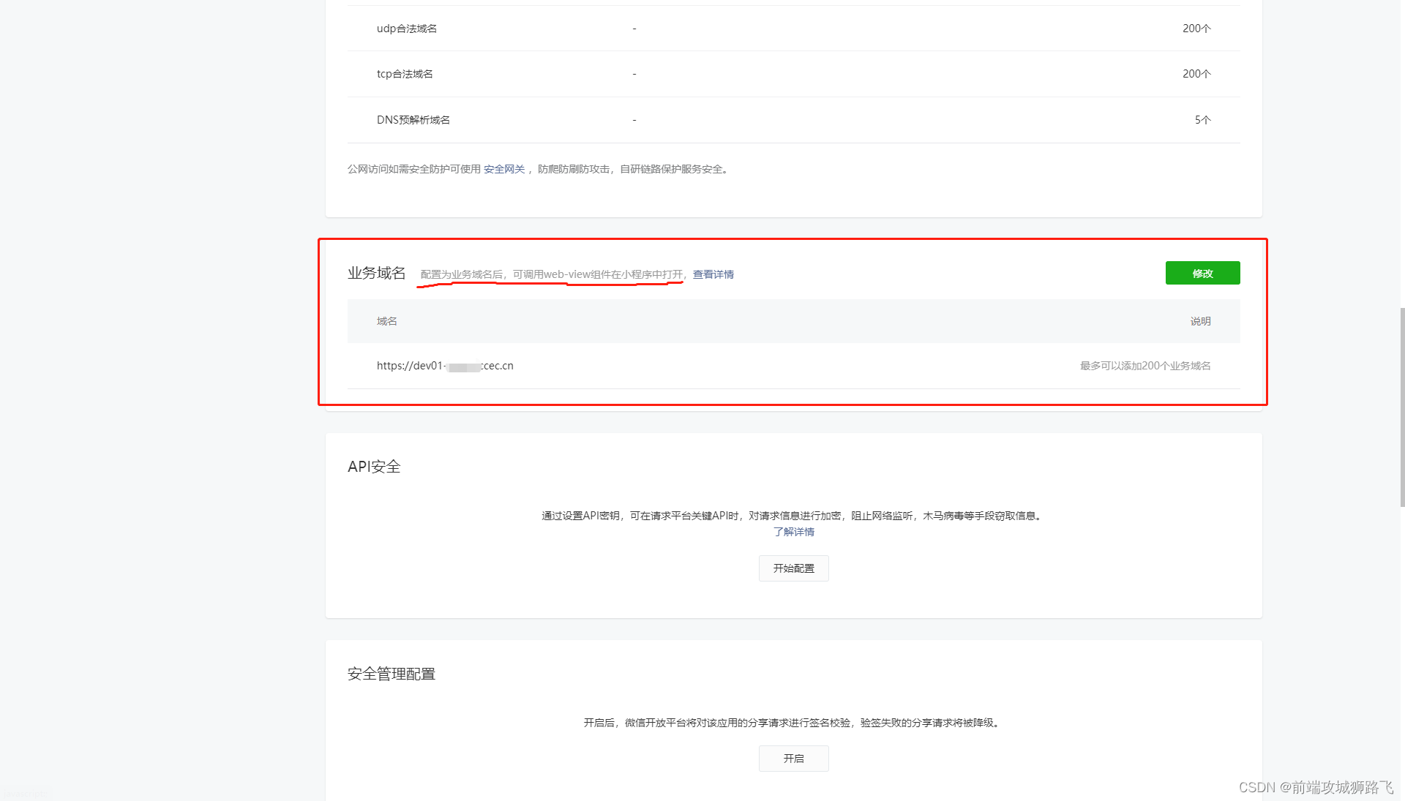This screenshot has height=801, width=1405.
Task: Click the 说明 column header
Action: [1200, 321]
